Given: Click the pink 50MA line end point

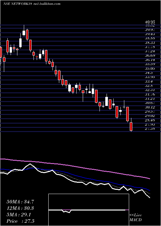Looking at the screenshot, I should [x=150, y=179].
